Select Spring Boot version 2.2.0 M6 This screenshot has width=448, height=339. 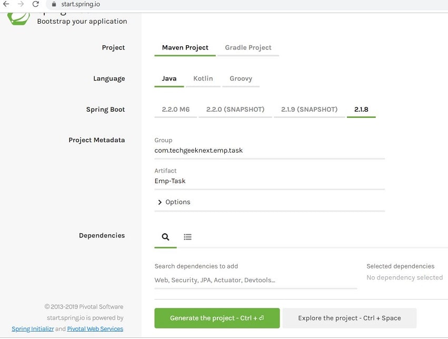pos(176,109)
